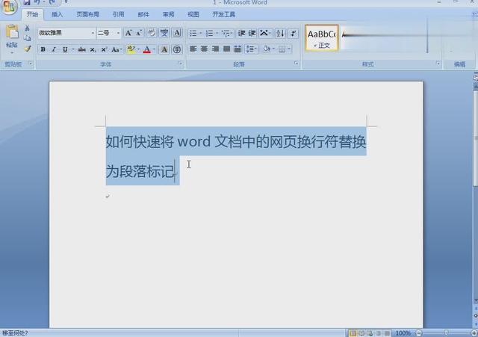478x337 pixels.
Task: Align text right
Action: point(216,49)
